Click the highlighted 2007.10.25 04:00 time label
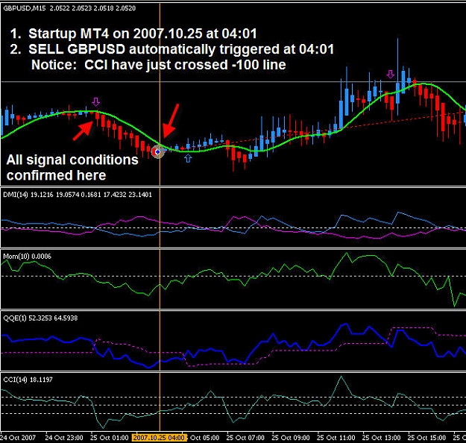Screen dimensions: 466x443 (x=160, y=438)
